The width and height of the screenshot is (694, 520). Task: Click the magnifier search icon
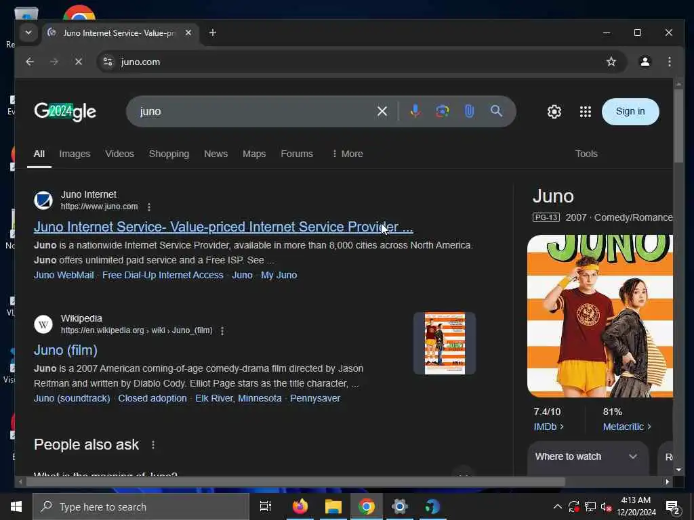tap(496, 111)
